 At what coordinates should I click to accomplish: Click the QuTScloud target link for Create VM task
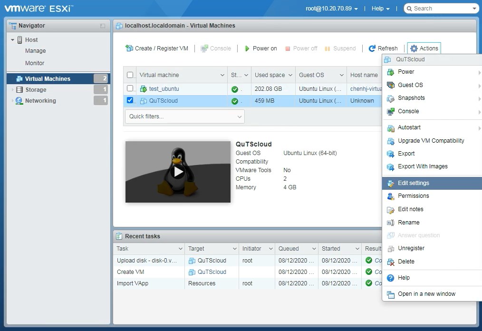(212, 272)
